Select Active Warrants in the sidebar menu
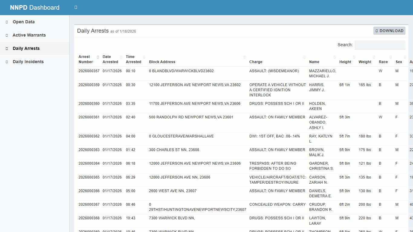Viewport: 413px width, 232px height. [x=29, y=35]
